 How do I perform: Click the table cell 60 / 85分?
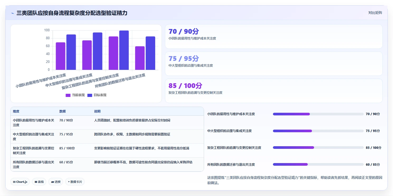tap(66, 162)
